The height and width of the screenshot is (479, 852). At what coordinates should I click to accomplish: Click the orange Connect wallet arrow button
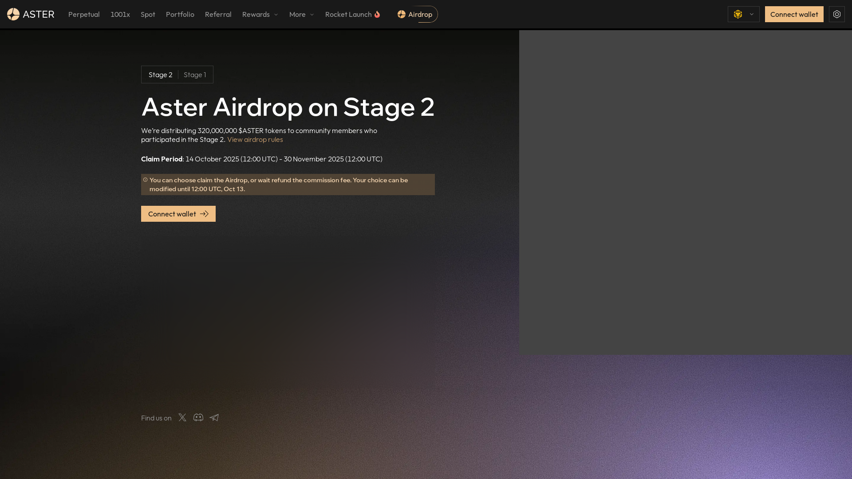pyautogui.click(x=178, y=214)
